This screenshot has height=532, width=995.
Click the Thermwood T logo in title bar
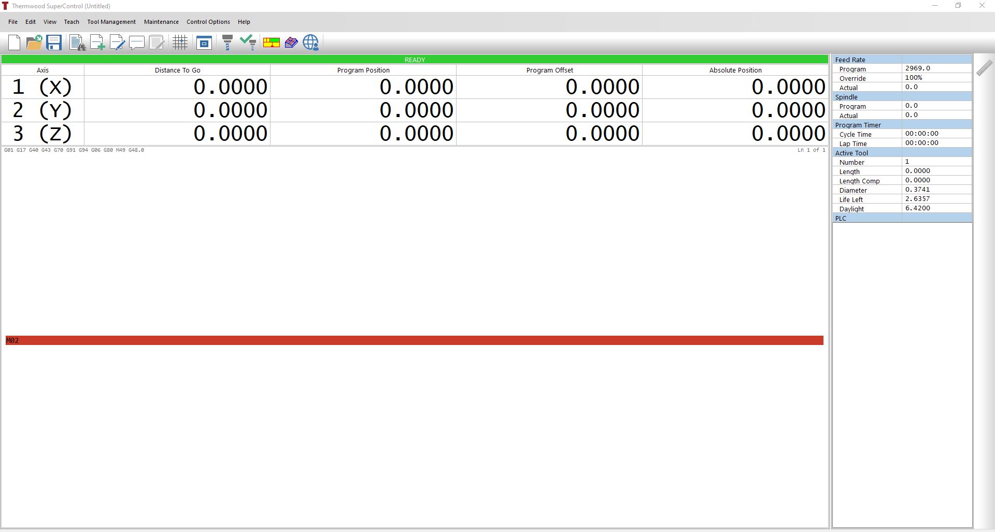(x=5, y=6)
